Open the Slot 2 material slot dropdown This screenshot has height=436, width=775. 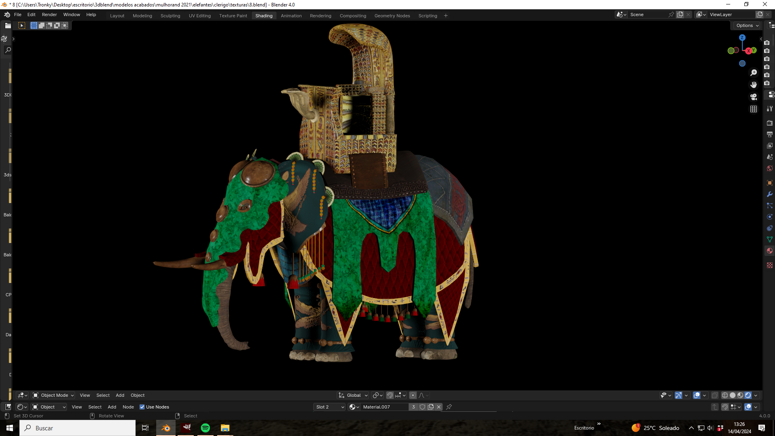[330, 407]
